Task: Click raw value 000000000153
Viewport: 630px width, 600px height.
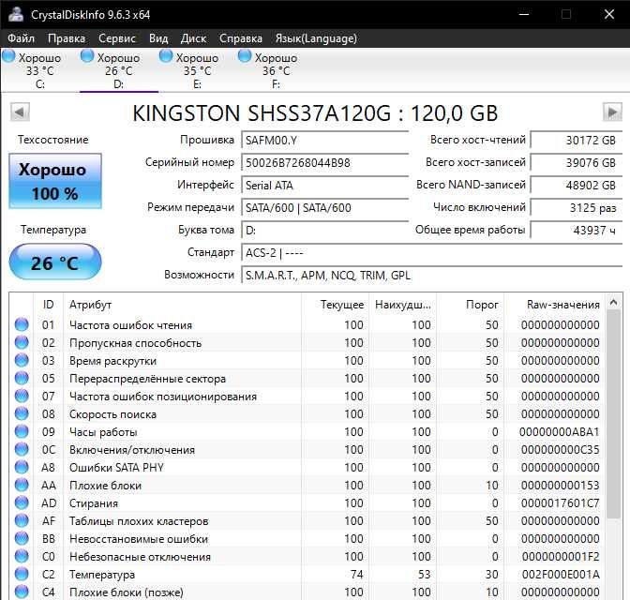Action: (x=560, y=486)
